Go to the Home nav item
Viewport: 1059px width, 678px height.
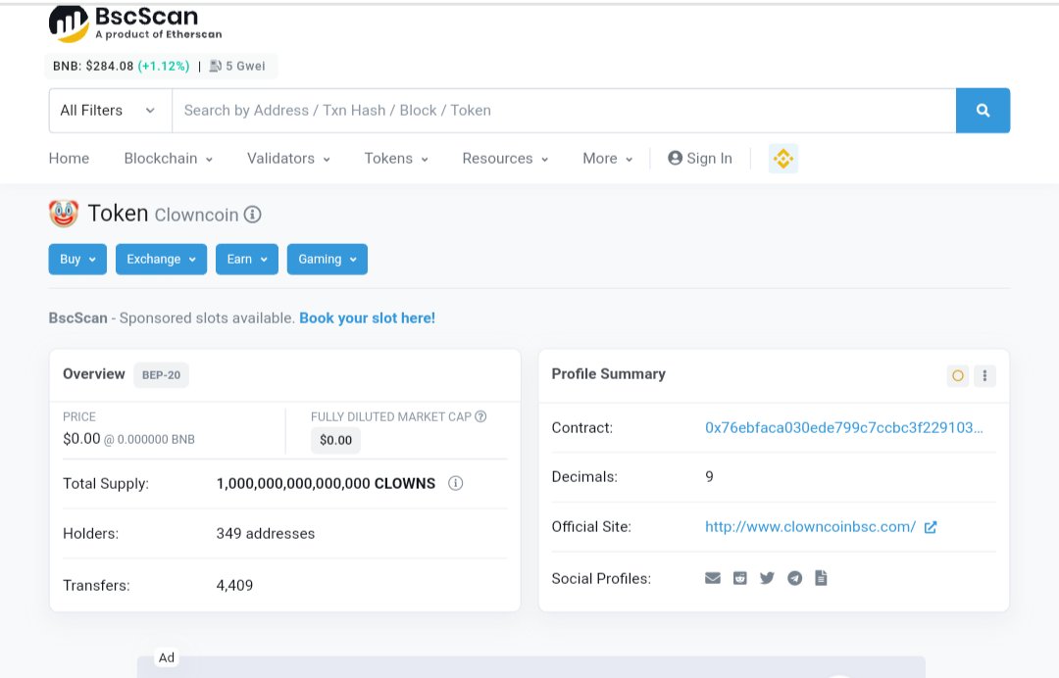point(69,159)
